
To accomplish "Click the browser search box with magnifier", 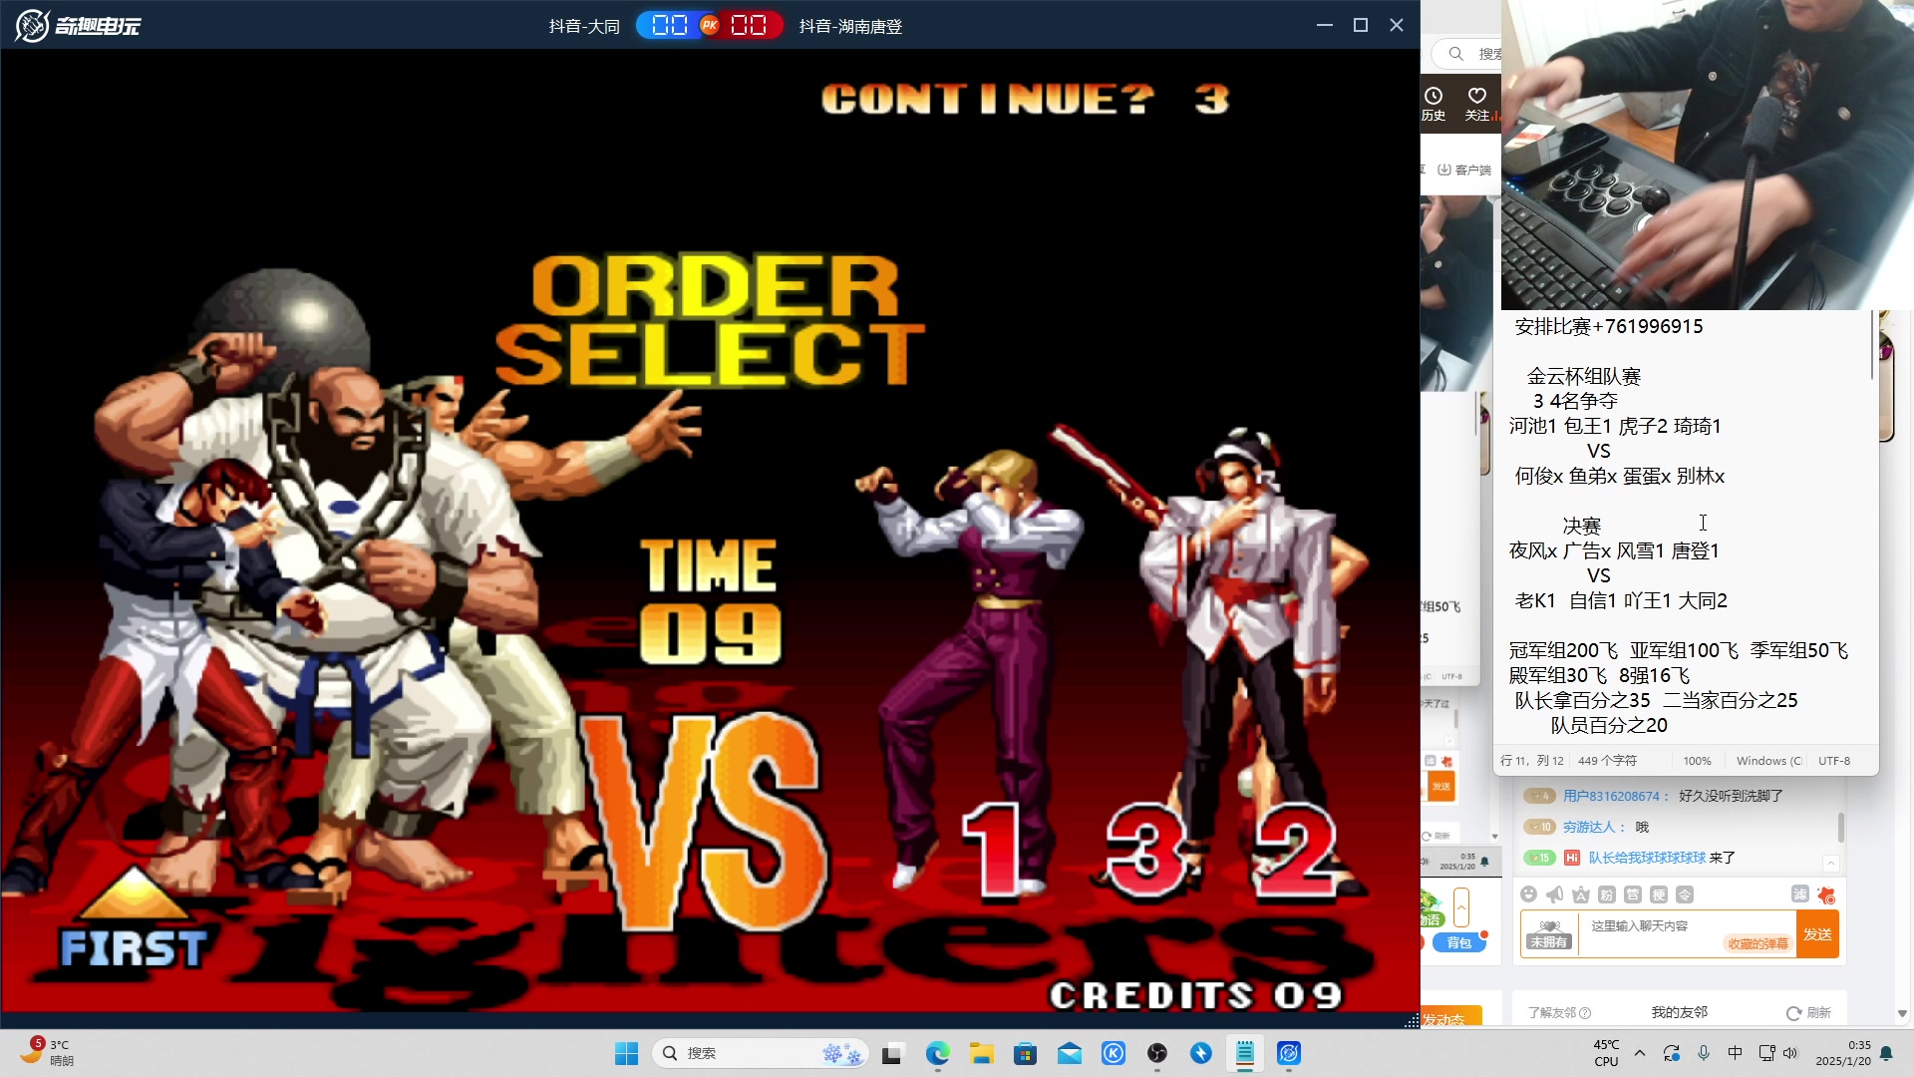I will [x=1467, y=54].
